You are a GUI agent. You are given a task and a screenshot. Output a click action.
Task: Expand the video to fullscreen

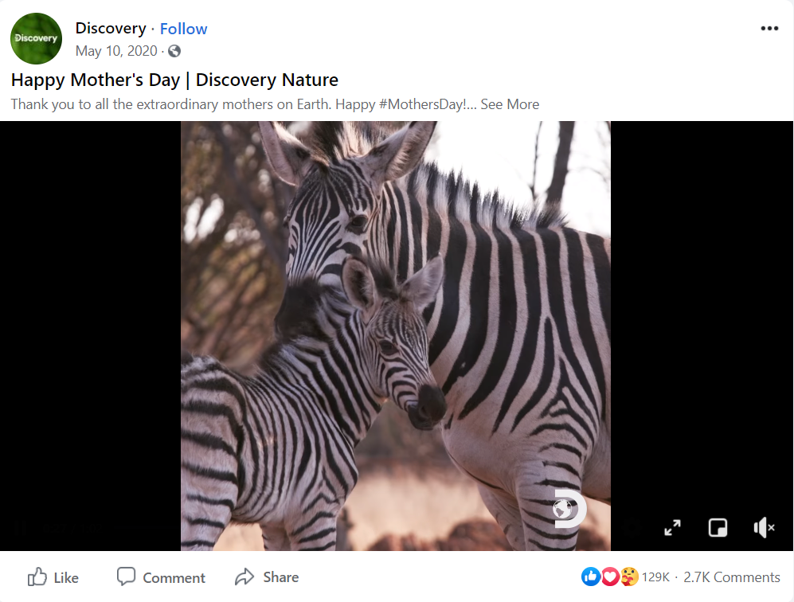[673, 527]
